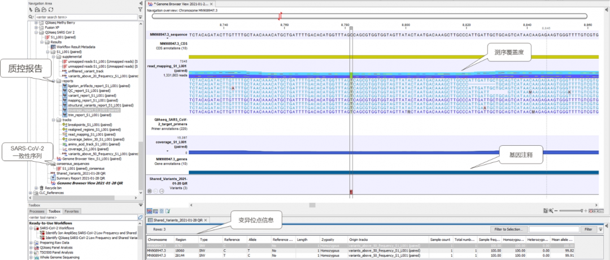Click the new folder icon in Navigation Area

click(x=37, y=10)
